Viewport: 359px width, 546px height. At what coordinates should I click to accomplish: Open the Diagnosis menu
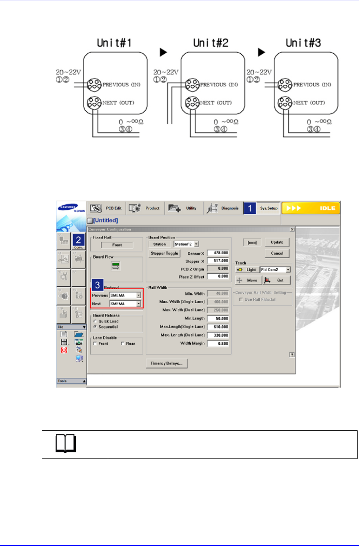pos(223,208)
